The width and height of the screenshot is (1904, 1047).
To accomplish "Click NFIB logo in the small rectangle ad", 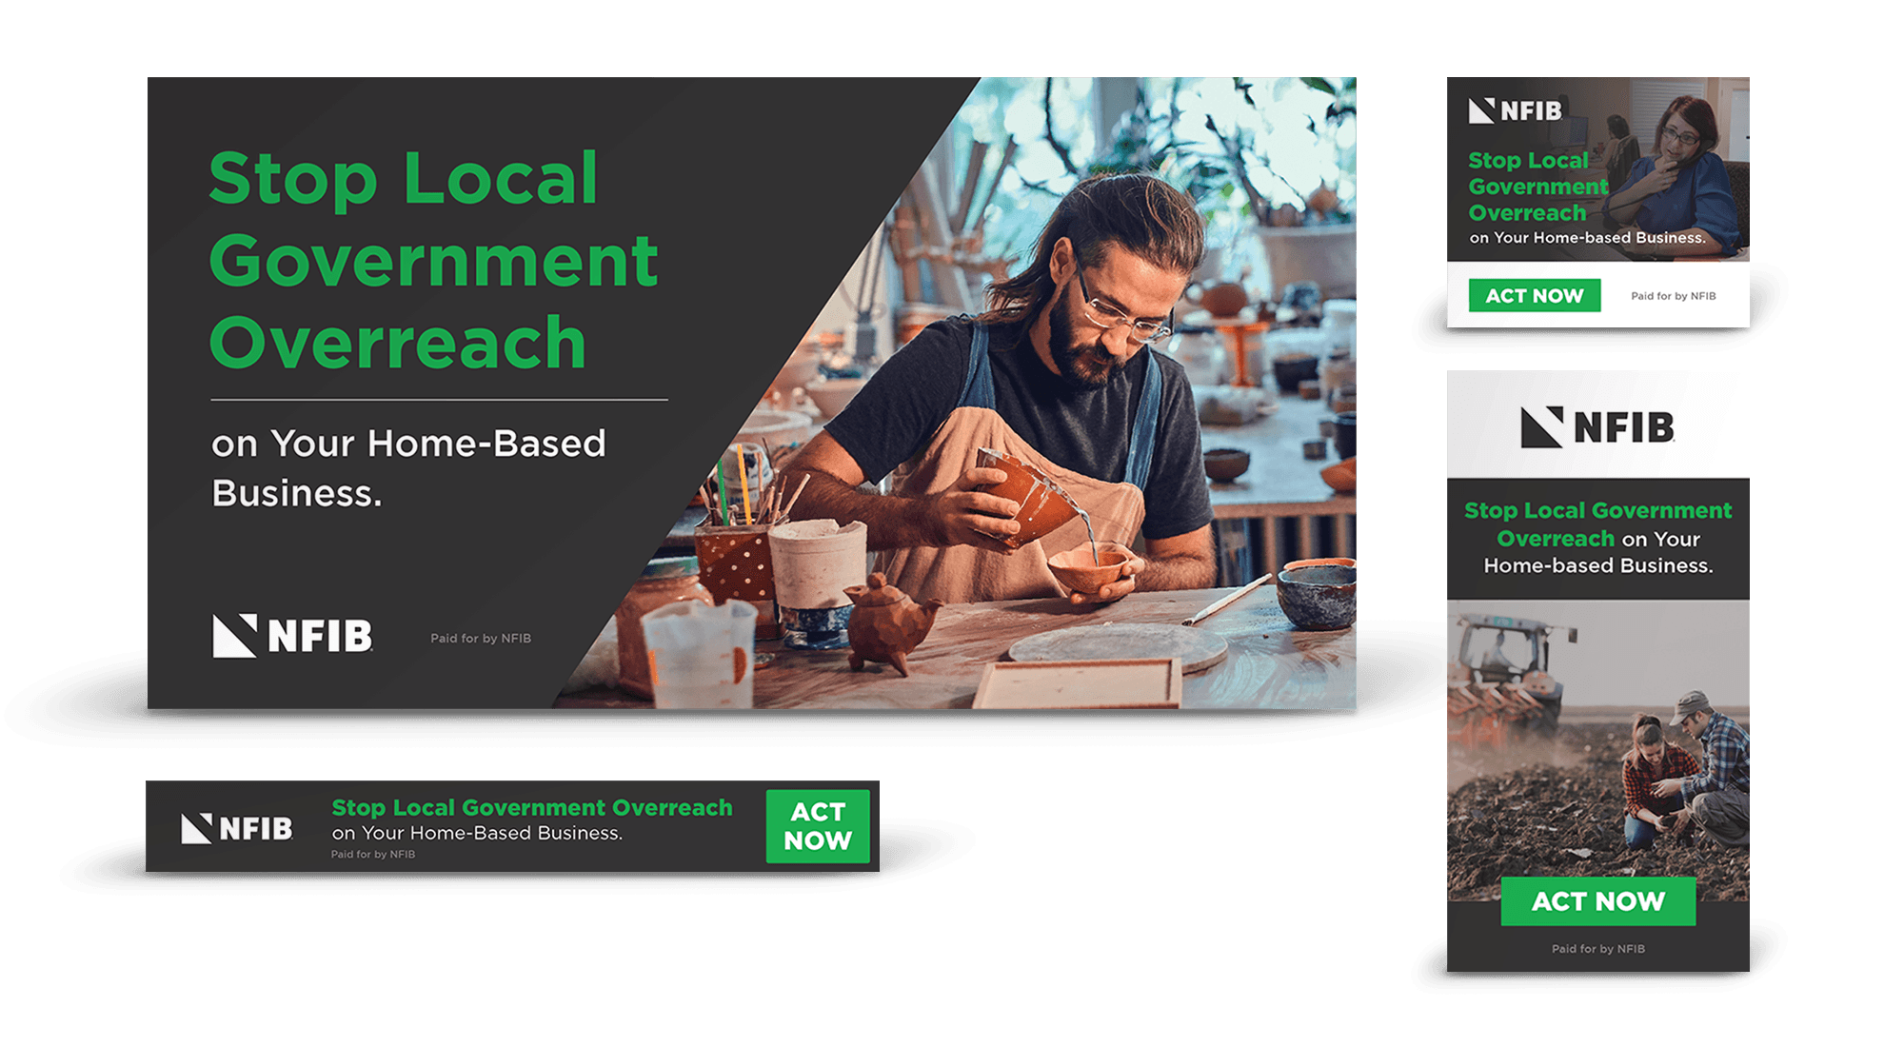I will (x=1516, y=111).
